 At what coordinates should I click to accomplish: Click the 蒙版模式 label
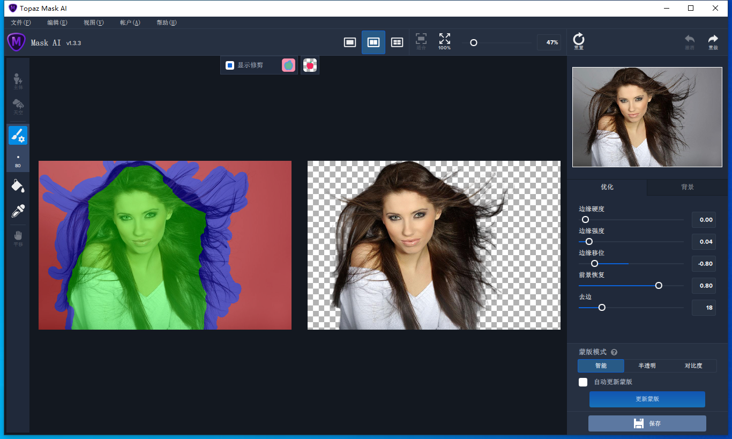tap(593, 352)
